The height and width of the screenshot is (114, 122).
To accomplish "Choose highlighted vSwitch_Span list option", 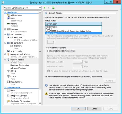I will (x=73, y=33).
